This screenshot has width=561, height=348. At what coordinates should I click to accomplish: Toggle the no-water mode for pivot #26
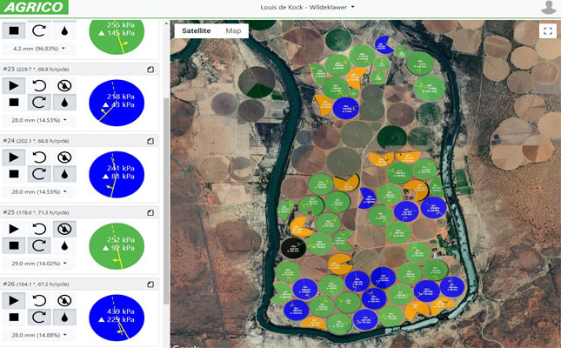click(x=64, y=300)
